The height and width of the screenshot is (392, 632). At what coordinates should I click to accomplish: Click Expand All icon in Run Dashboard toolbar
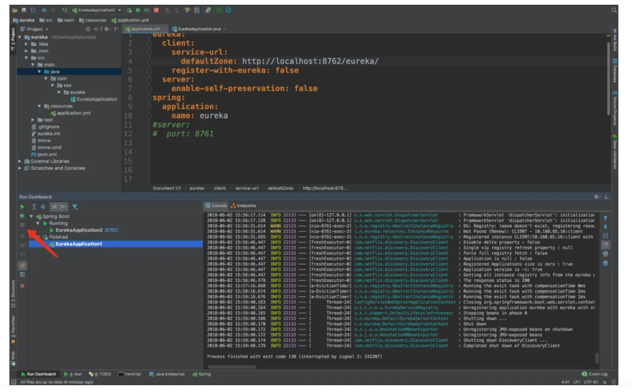coord(34,207)
